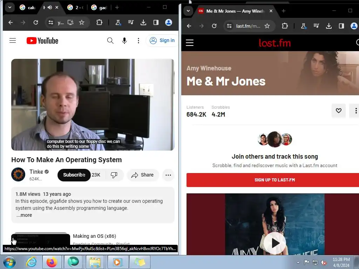Open new tab in Last.fm Chrome window

click(x=283, y=11)
